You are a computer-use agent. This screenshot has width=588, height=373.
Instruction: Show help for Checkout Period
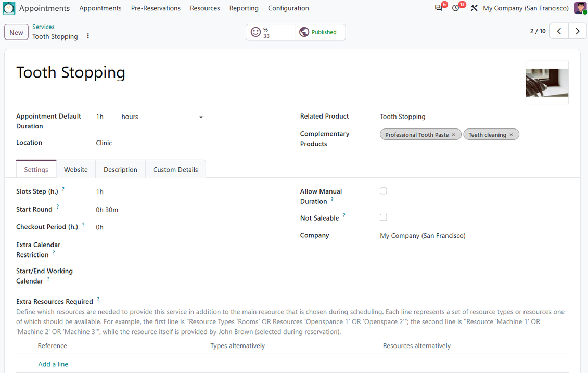[83, 225]
